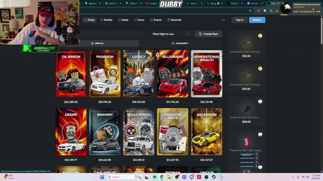The height and width of the screenshot is (181, 323).
Task: Open the Ascension pack card
Action: 206,132
